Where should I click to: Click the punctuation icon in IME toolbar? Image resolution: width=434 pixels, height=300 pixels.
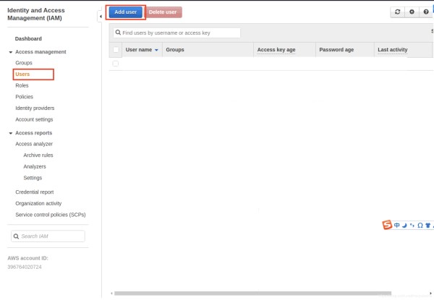click(x=412, y=226)
